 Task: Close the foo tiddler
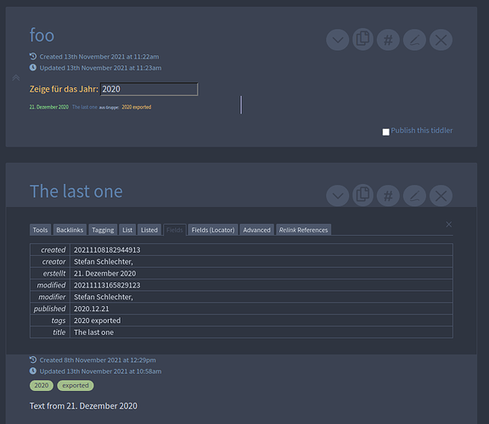click(441, 40)
